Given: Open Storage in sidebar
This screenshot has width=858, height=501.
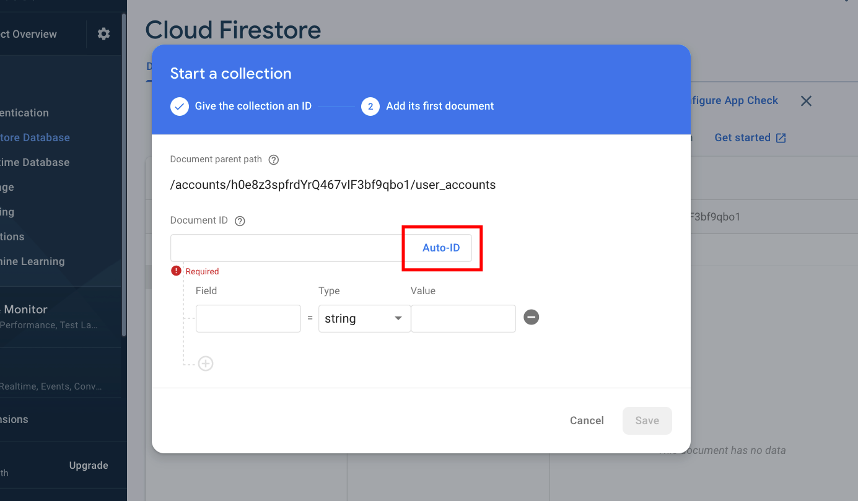Looking at the screenshot, I should tap(7, 187).
